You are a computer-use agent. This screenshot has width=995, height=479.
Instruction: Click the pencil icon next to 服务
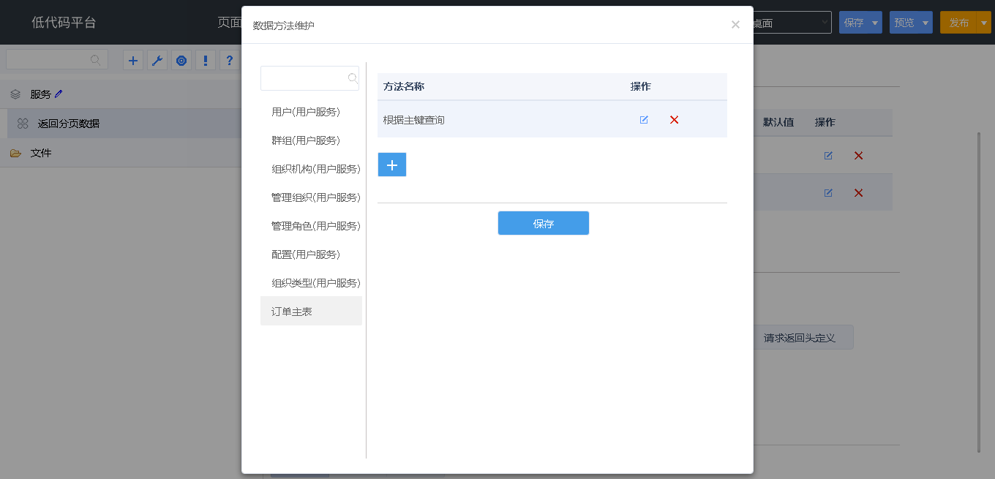click(x=59, y=94)
